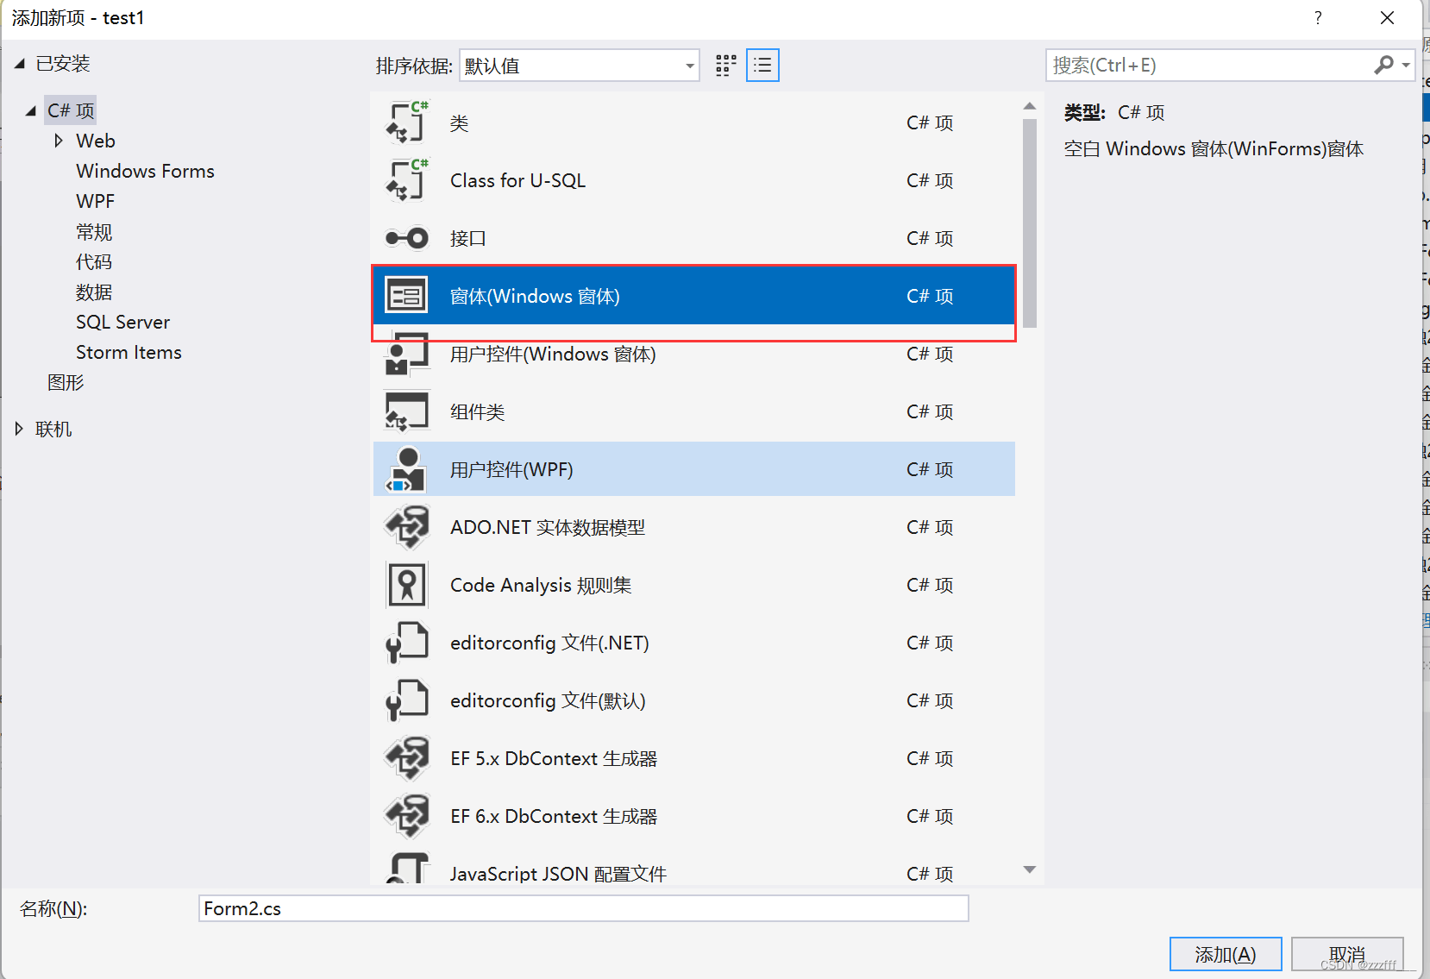Open the 排序依据 sort dropdown

pyautogui.click(x=579, y=66)
